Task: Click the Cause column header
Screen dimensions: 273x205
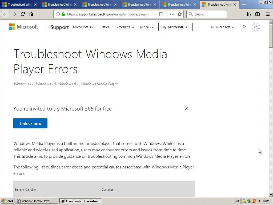Action: [x=107, y=189]
